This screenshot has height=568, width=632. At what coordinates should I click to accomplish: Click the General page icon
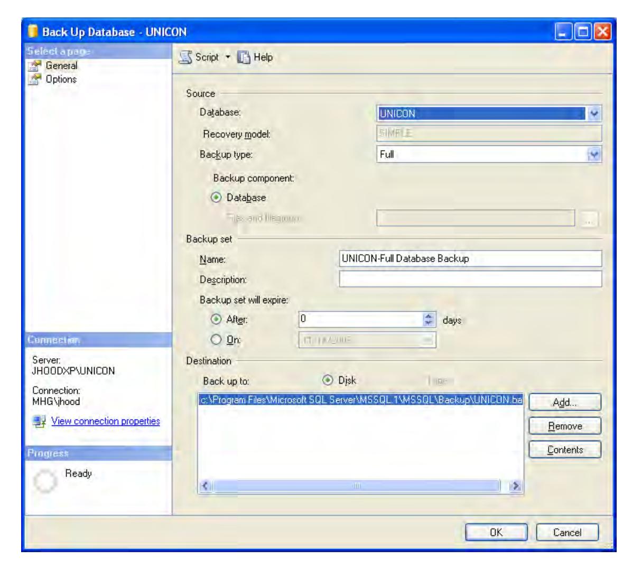pyautogui.click(x=35, y=66)
